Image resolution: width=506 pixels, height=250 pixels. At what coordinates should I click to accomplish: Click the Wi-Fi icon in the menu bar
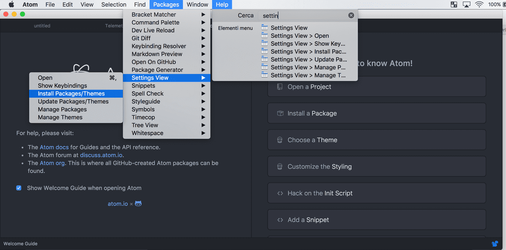[x=479, y=5]
